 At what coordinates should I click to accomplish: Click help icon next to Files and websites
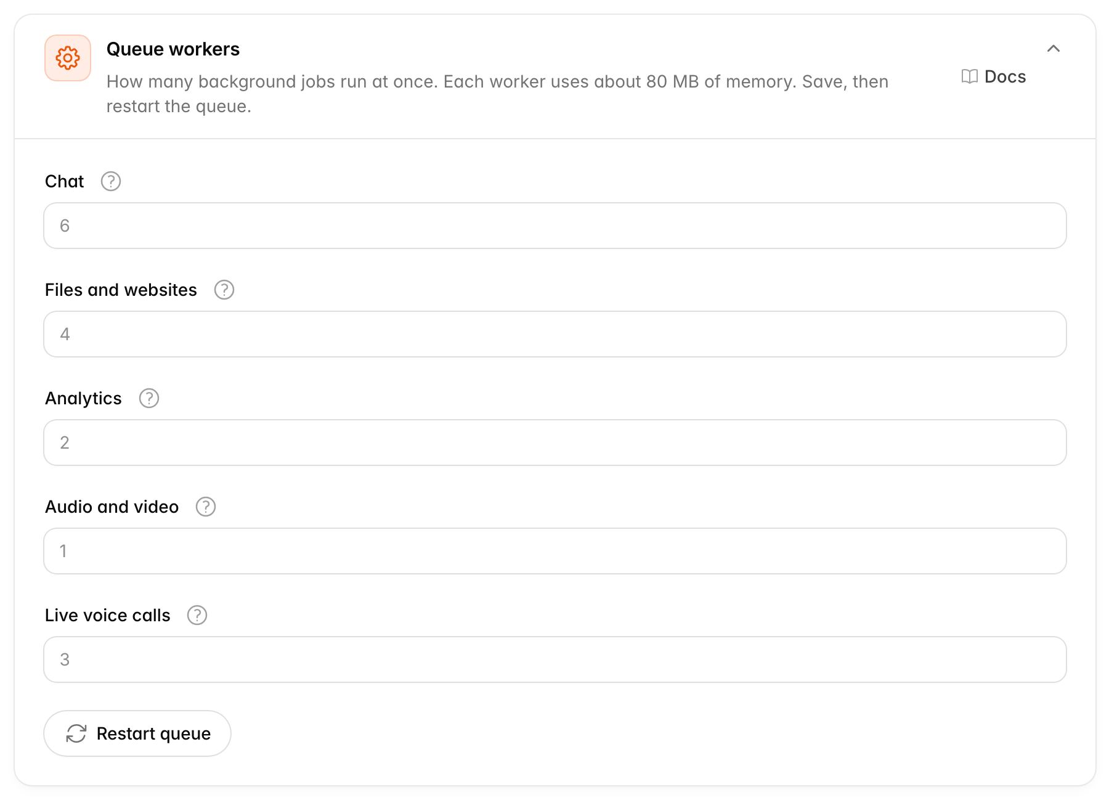click(224, 290)
